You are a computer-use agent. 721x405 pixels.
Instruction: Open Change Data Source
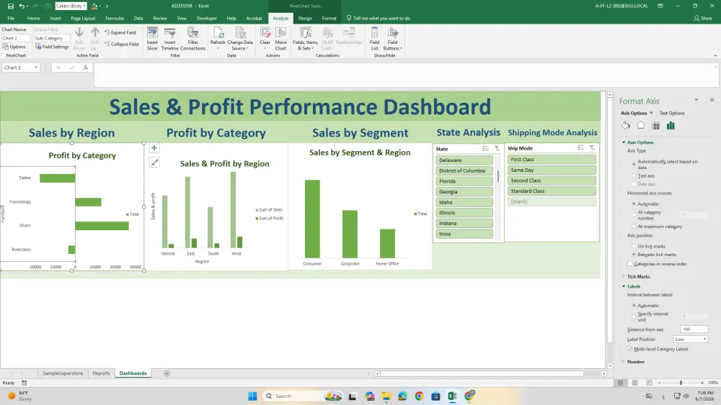point(240,39)
